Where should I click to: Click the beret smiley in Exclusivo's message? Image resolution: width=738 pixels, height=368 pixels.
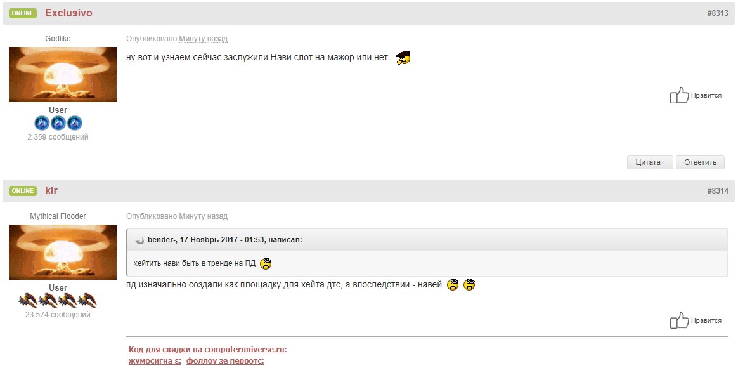point(403,58)
